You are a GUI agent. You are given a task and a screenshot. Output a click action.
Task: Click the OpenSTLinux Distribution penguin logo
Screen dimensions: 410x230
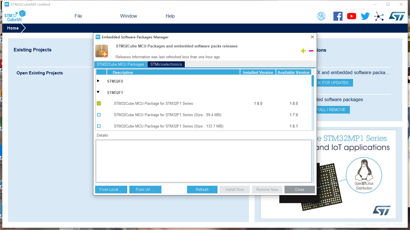point(364,175)
